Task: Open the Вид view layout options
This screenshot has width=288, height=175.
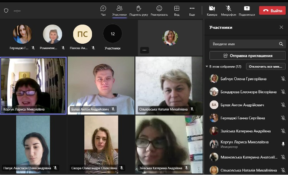Action: (177, 11)
